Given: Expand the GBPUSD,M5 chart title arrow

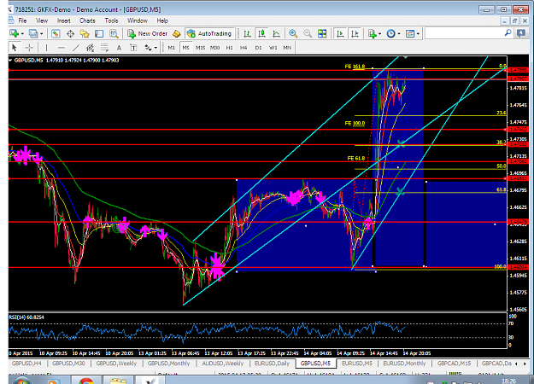Looking at the screenshot, I should 10,61.
